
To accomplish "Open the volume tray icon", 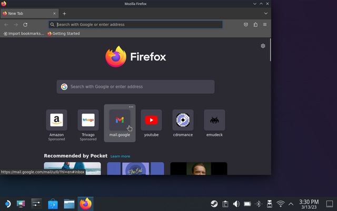I will click(x=236, y=204).
